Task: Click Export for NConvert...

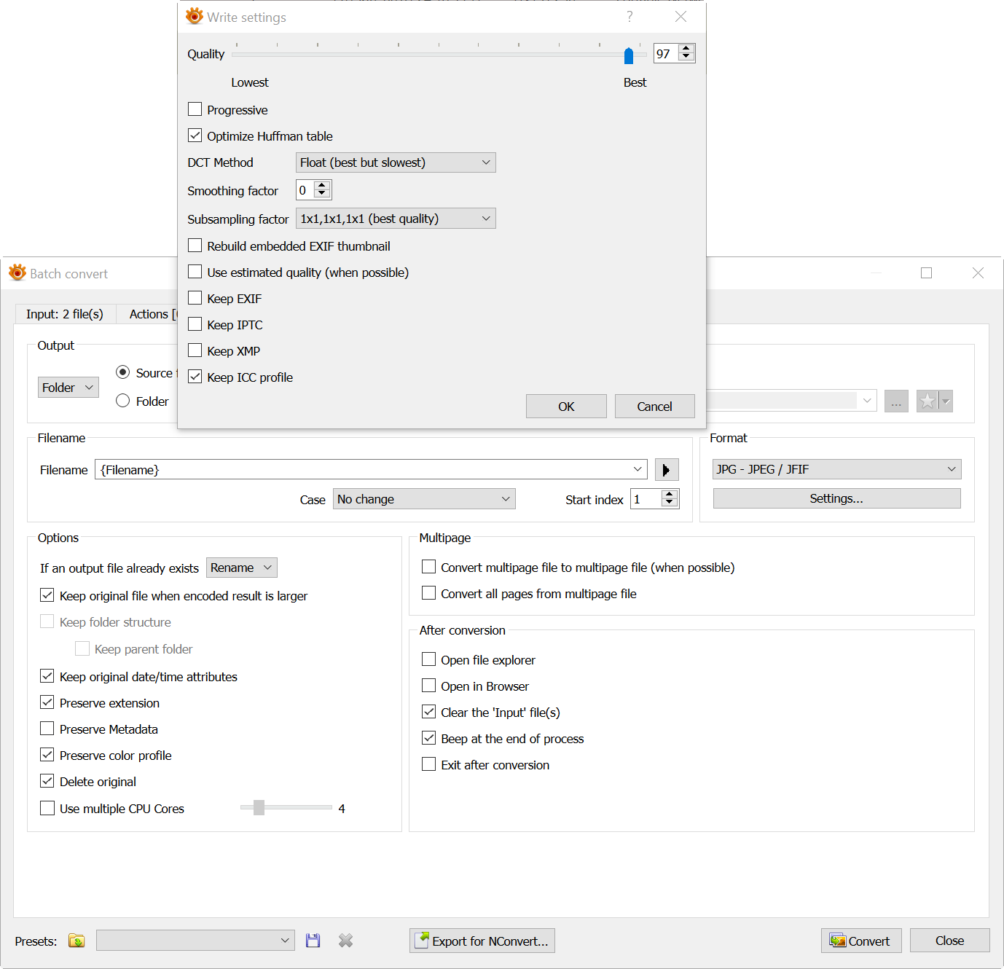Action: (x=482, y=941)
